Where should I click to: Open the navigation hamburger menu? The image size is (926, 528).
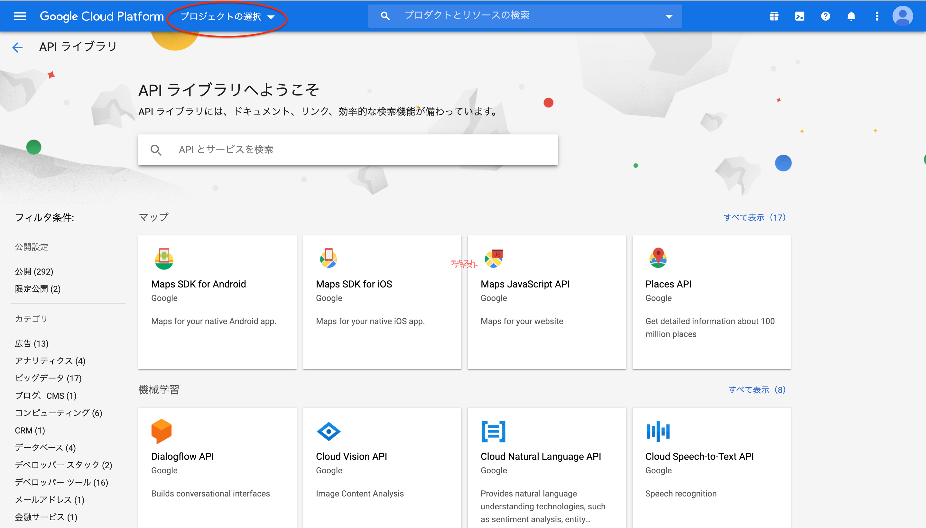(20, 16)
